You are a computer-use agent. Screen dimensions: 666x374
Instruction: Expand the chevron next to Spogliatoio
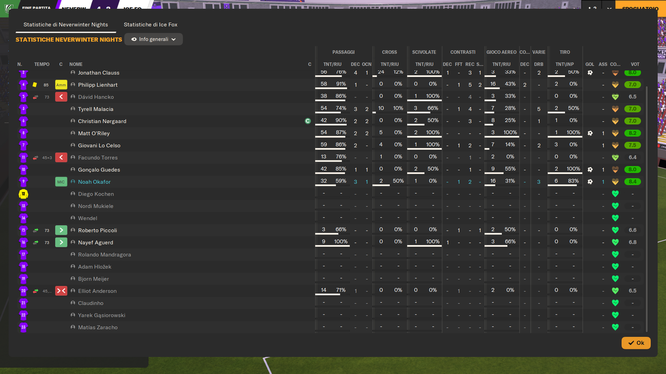(609, 8)
